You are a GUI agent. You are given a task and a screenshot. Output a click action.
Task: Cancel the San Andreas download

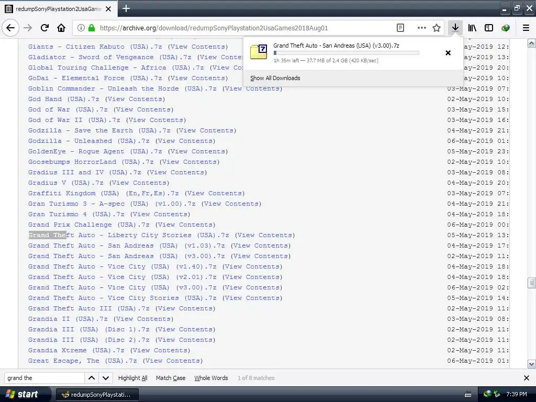pos(448,53)
